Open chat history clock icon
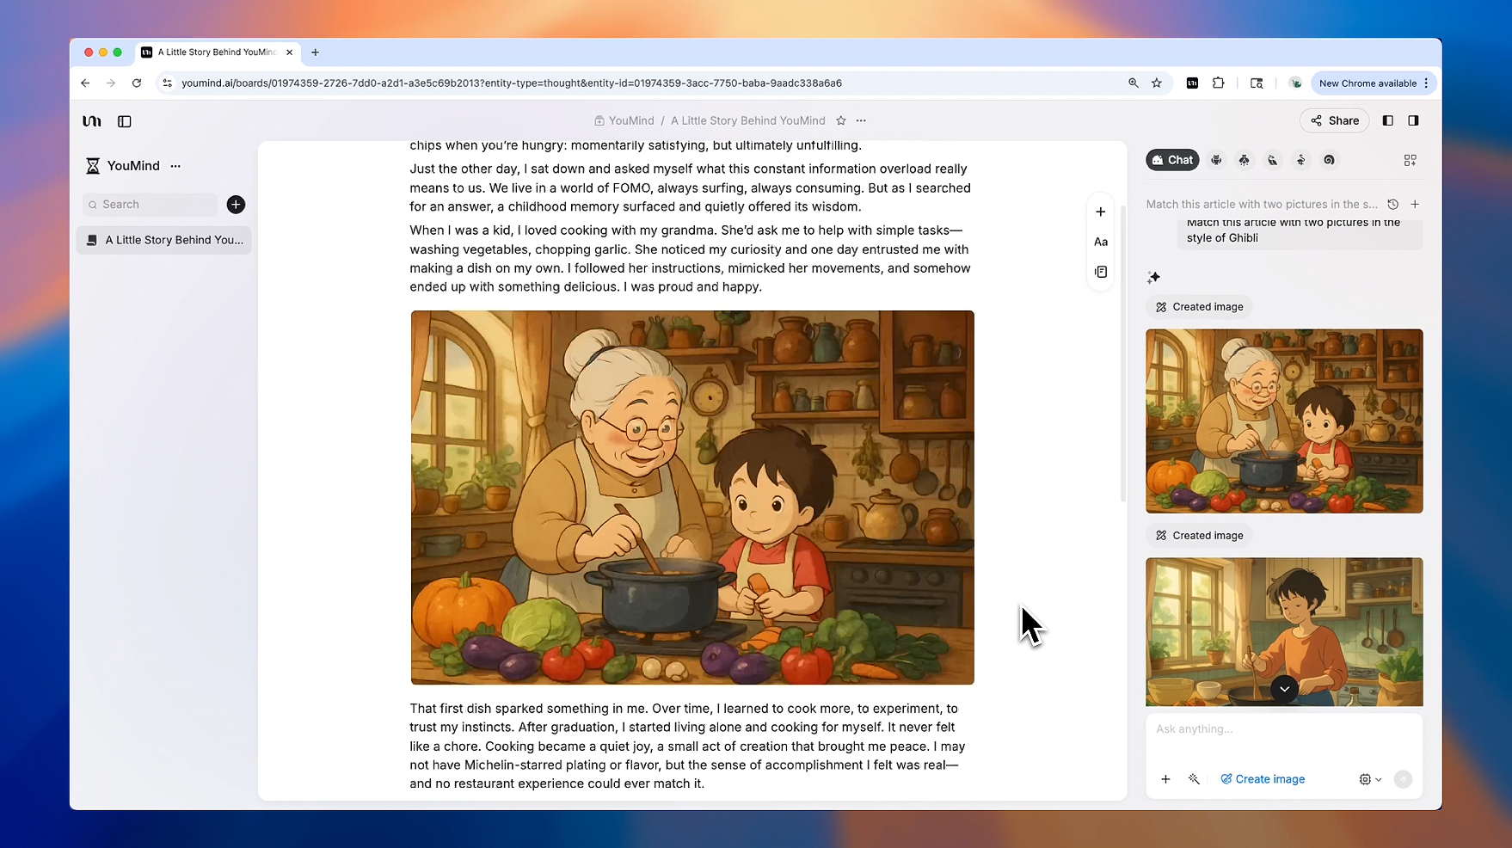Image resolution: width=1512 pixels, height=848 pixels. (x=1392, y=205)
